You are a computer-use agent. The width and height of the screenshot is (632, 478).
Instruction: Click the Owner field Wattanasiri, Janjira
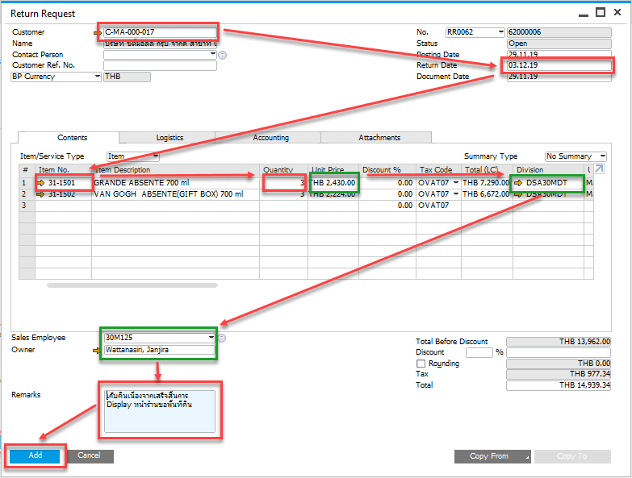160,350
